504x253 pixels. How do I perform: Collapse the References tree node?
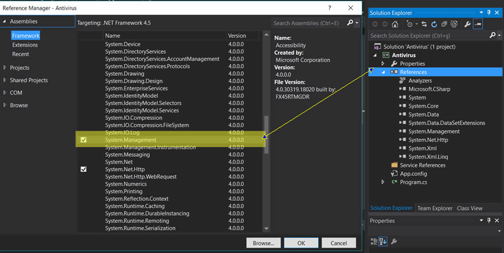(383, 72)
